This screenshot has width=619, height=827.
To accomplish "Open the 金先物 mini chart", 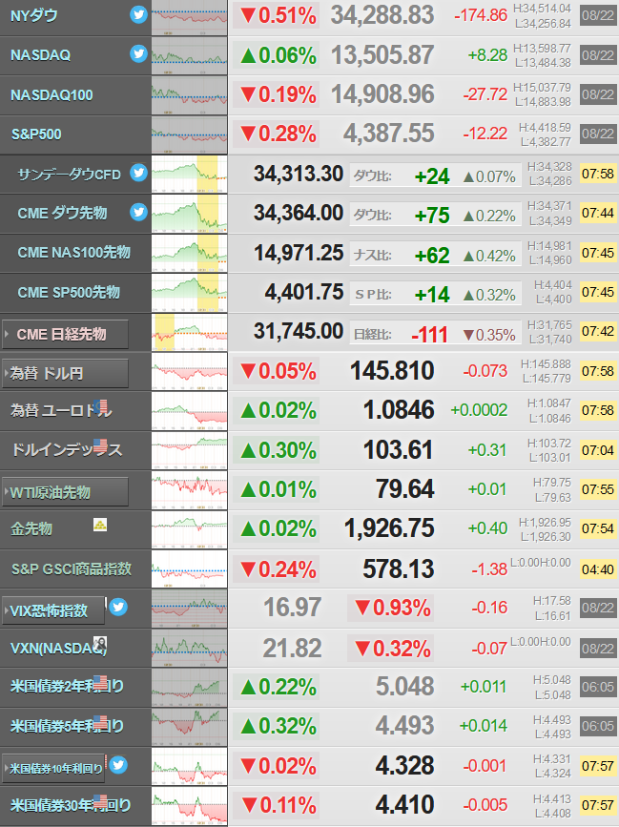I will coord(189,530).
